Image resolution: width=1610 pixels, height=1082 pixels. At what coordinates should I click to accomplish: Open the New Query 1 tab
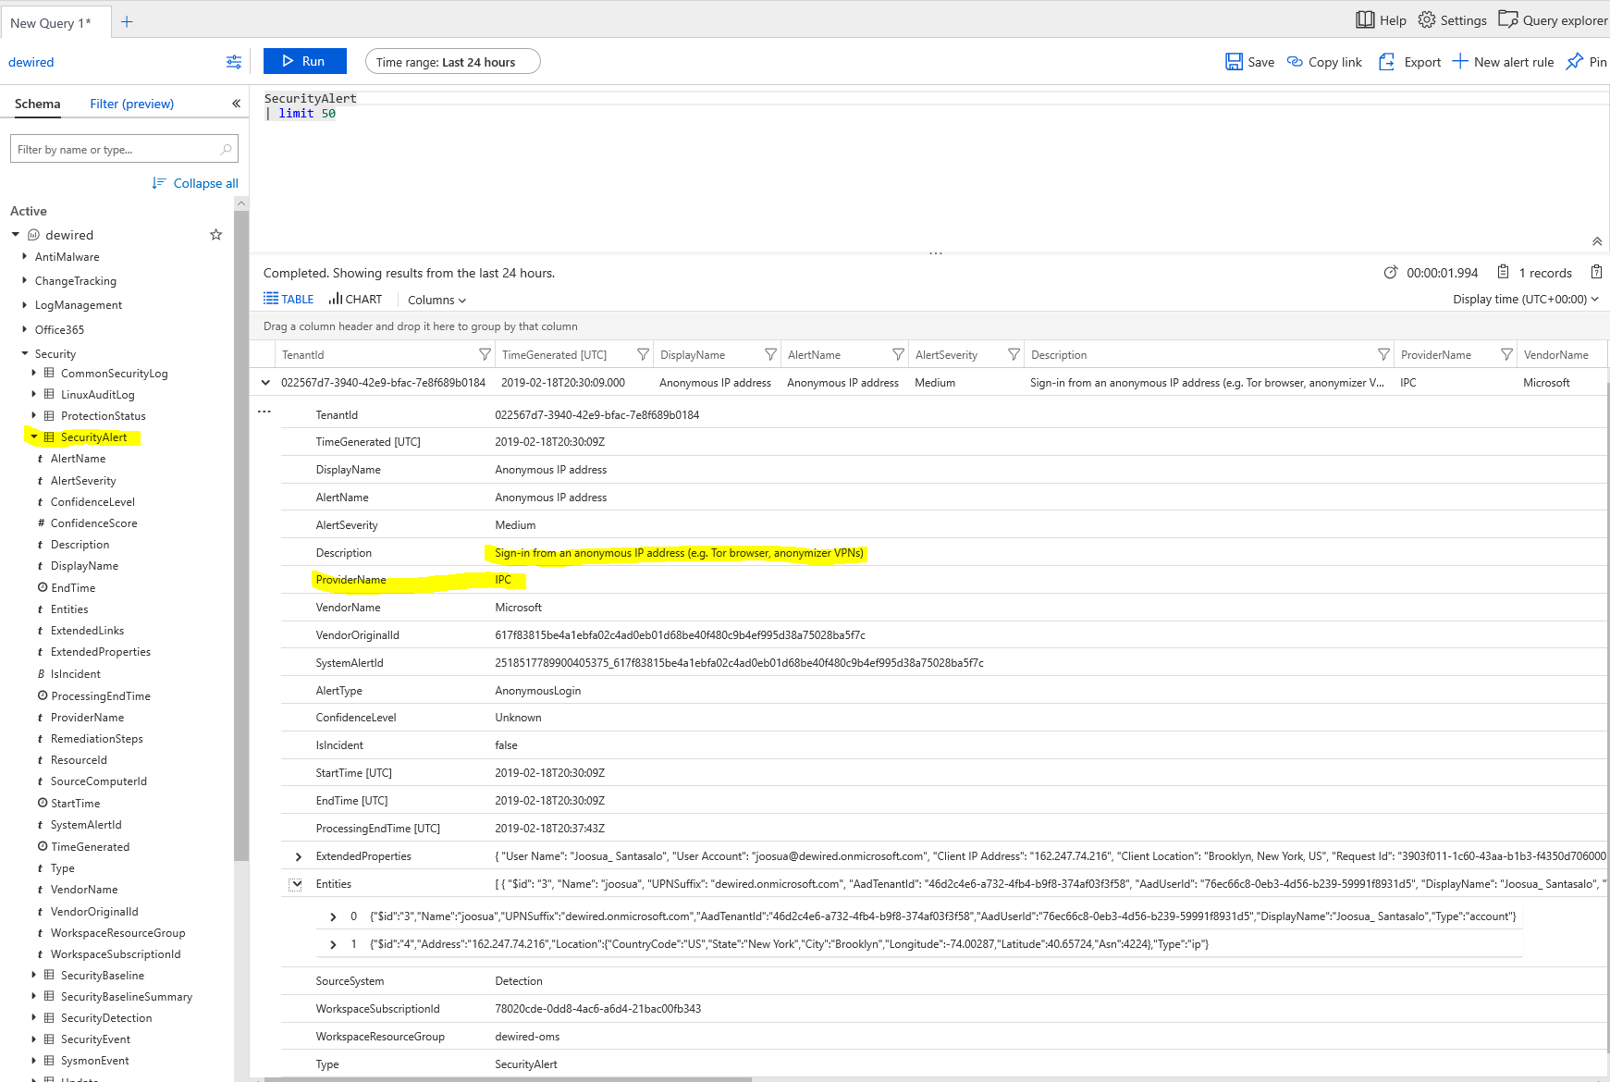[x=51, y=23]
